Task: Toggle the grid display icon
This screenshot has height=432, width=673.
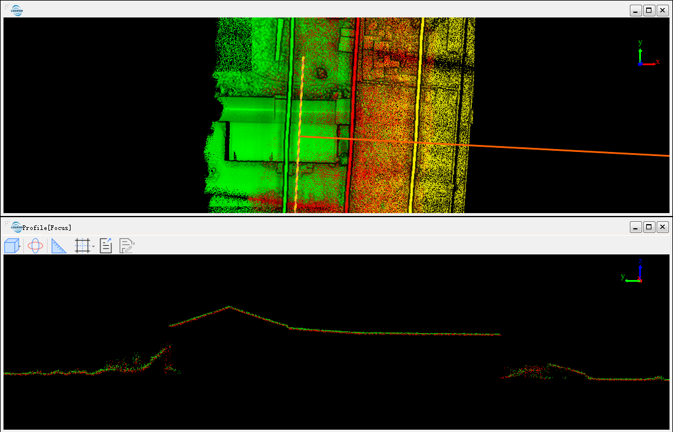Action: (x=82, y=246)
